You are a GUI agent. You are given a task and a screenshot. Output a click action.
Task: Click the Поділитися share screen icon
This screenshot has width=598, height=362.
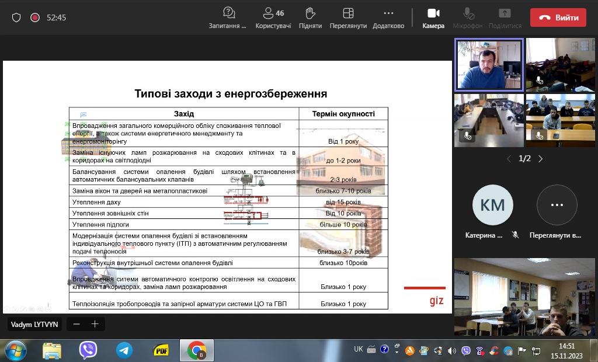click(505, 17)
